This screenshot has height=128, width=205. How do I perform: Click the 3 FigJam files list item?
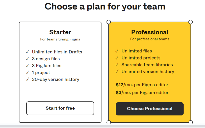pos(47,66)
